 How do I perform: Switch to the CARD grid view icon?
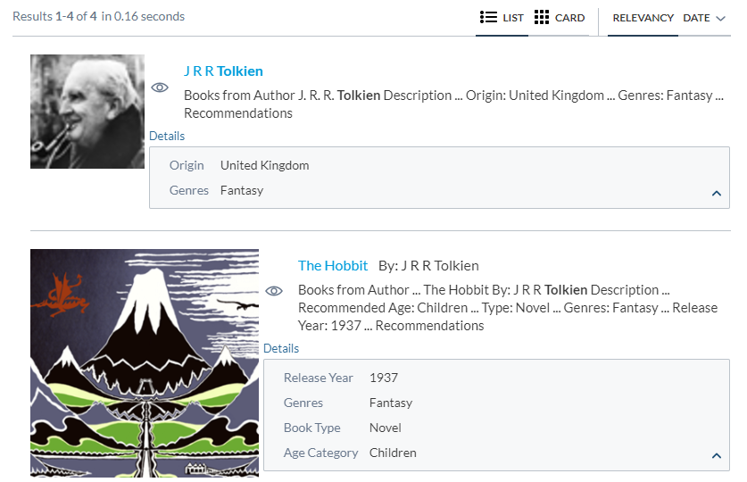coord(542,18)
